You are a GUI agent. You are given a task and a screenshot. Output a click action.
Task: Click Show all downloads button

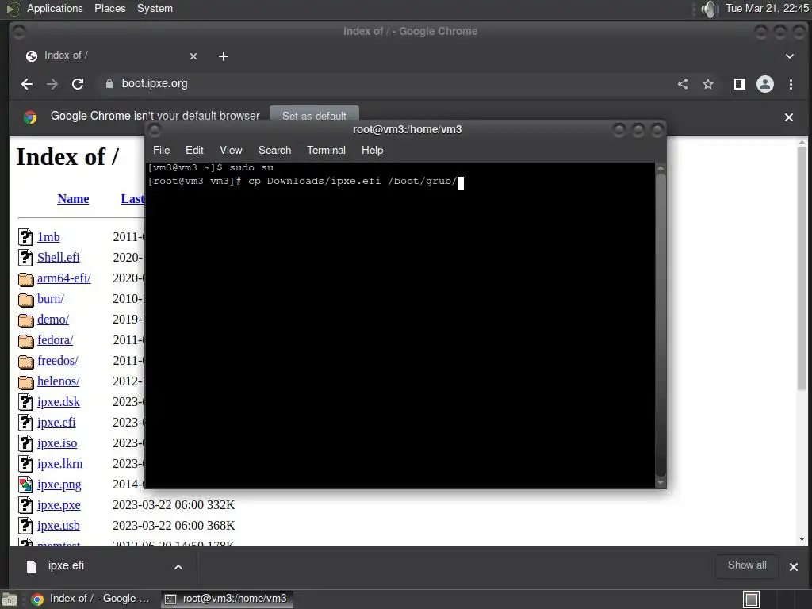click(x=747, y=565)
